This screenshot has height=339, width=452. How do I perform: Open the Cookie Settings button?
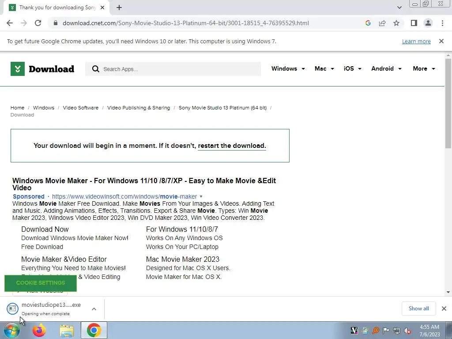[x=41, y=283]
